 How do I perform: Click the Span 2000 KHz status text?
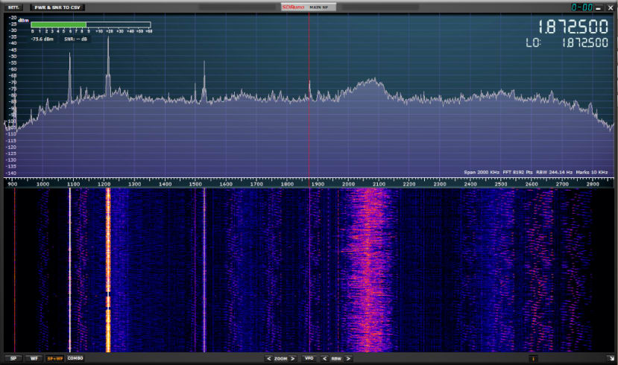[x=482, y=172]
